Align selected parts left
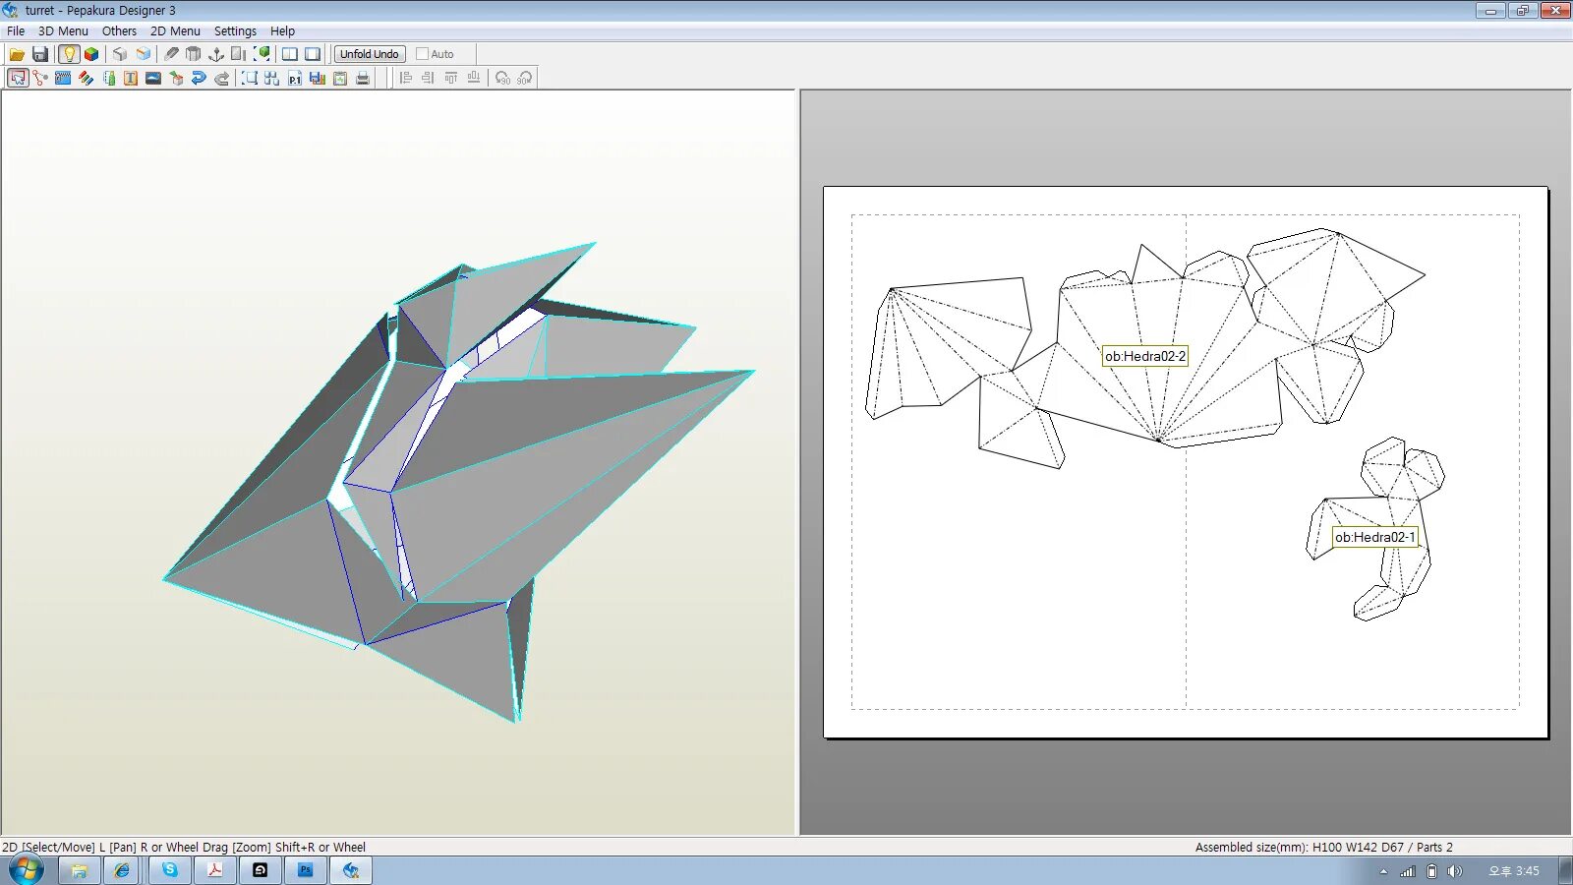Viewport: 1573px width, 885px height. (405, 78)
